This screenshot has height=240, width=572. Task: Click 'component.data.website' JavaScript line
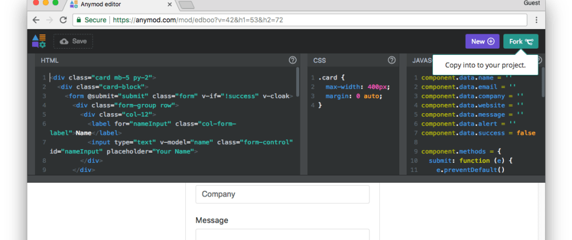[472, 105]
